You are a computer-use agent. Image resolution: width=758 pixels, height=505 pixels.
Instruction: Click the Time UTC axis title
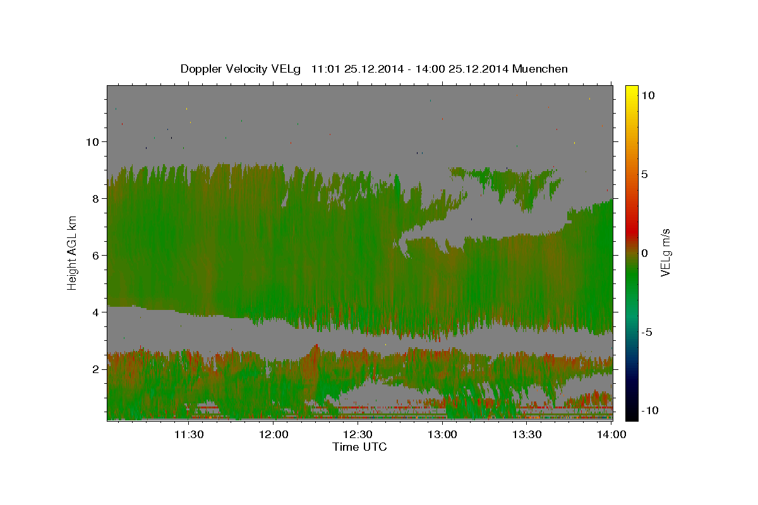(359, 447)
